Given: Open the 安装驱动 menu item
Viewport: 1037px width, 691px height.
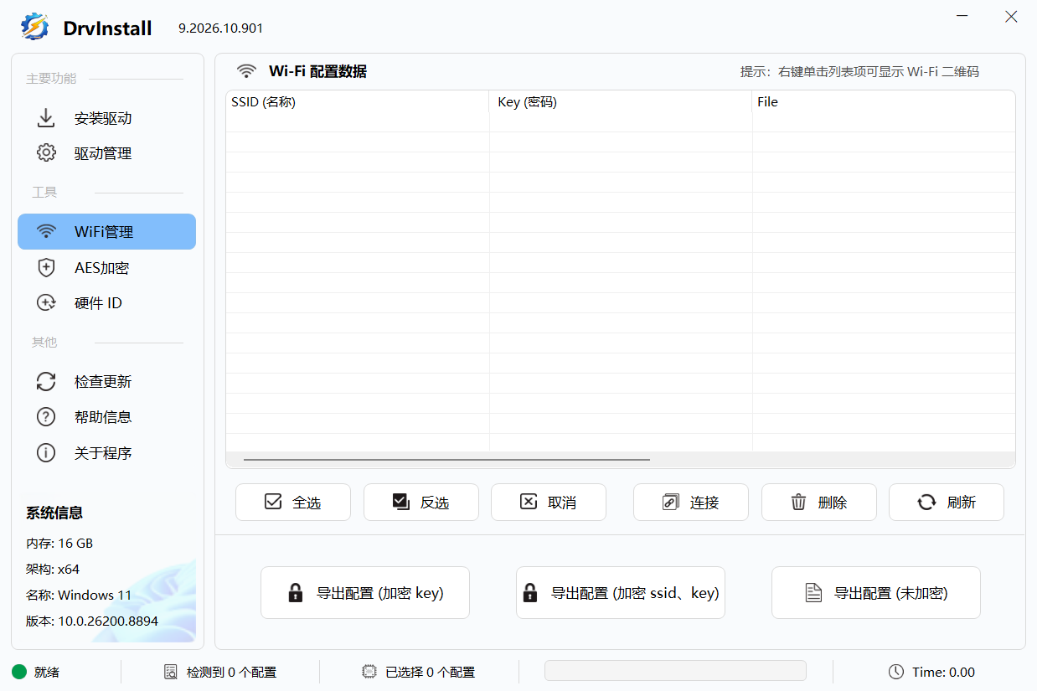Looking at the screenshot, I should point(106,118).
